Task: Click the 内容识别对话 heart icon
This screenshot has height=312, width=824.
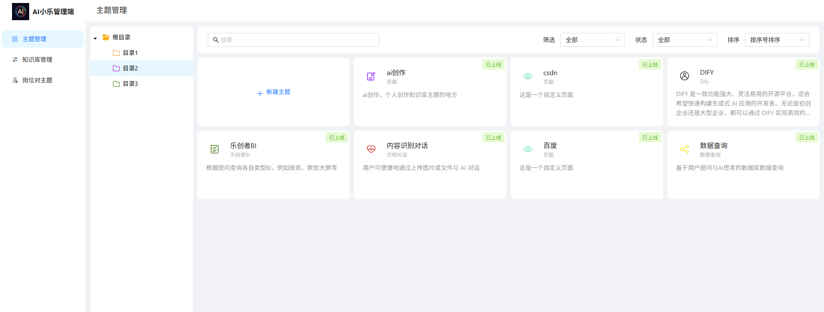Action: [x=371, y=149]
